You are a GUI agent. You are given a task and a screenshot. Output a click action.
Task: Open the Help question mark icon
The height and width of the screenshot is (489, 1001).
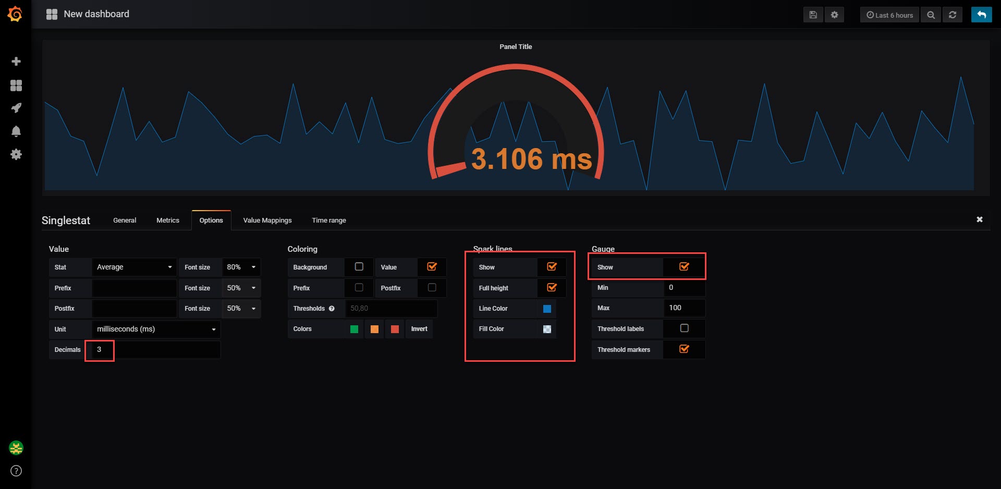pos(16,471)
